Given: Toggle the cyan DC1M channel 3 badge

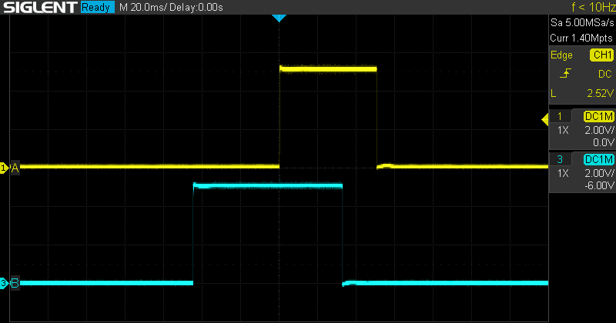Looking at the screenshot, I should [598, 159].
